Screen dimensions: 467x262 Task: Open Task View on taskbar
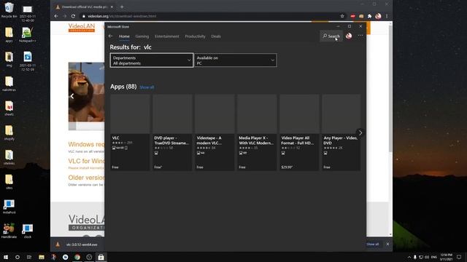29,257
